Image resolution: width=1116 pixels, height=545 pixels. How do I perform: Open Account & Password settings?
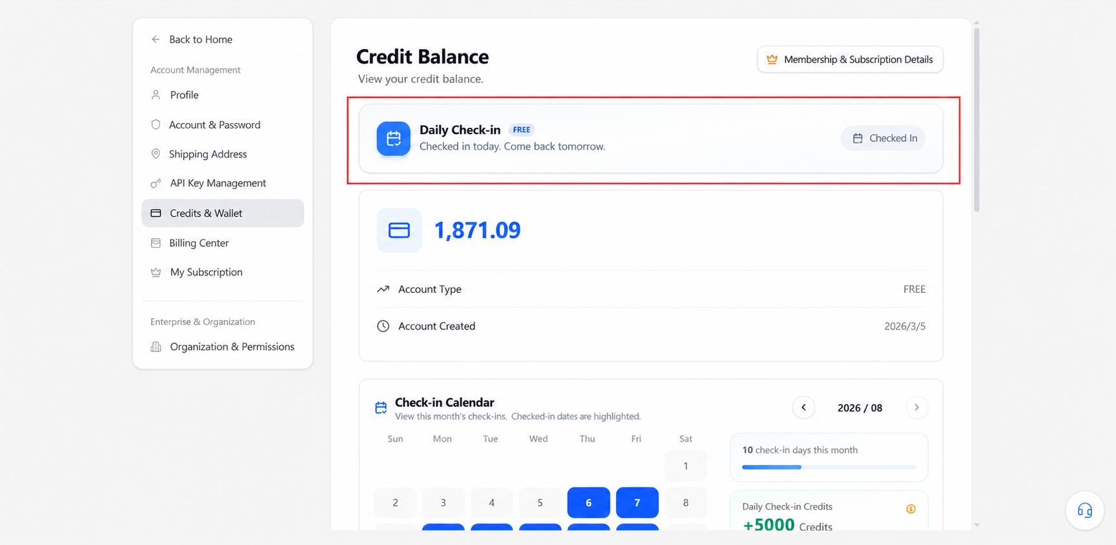click(223, 124)
